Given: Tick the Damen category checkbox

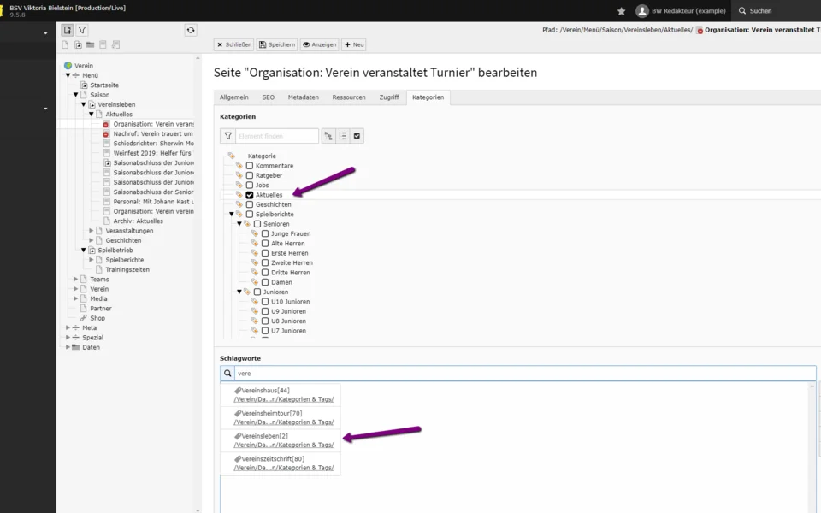Looking at the screenshot, I should [265, 282].
